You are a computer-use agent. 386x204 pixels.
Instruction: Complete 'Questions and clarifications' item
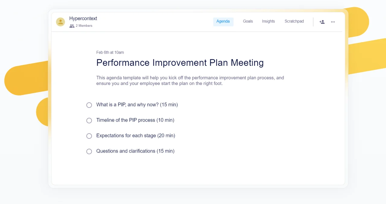coord(89,151)
